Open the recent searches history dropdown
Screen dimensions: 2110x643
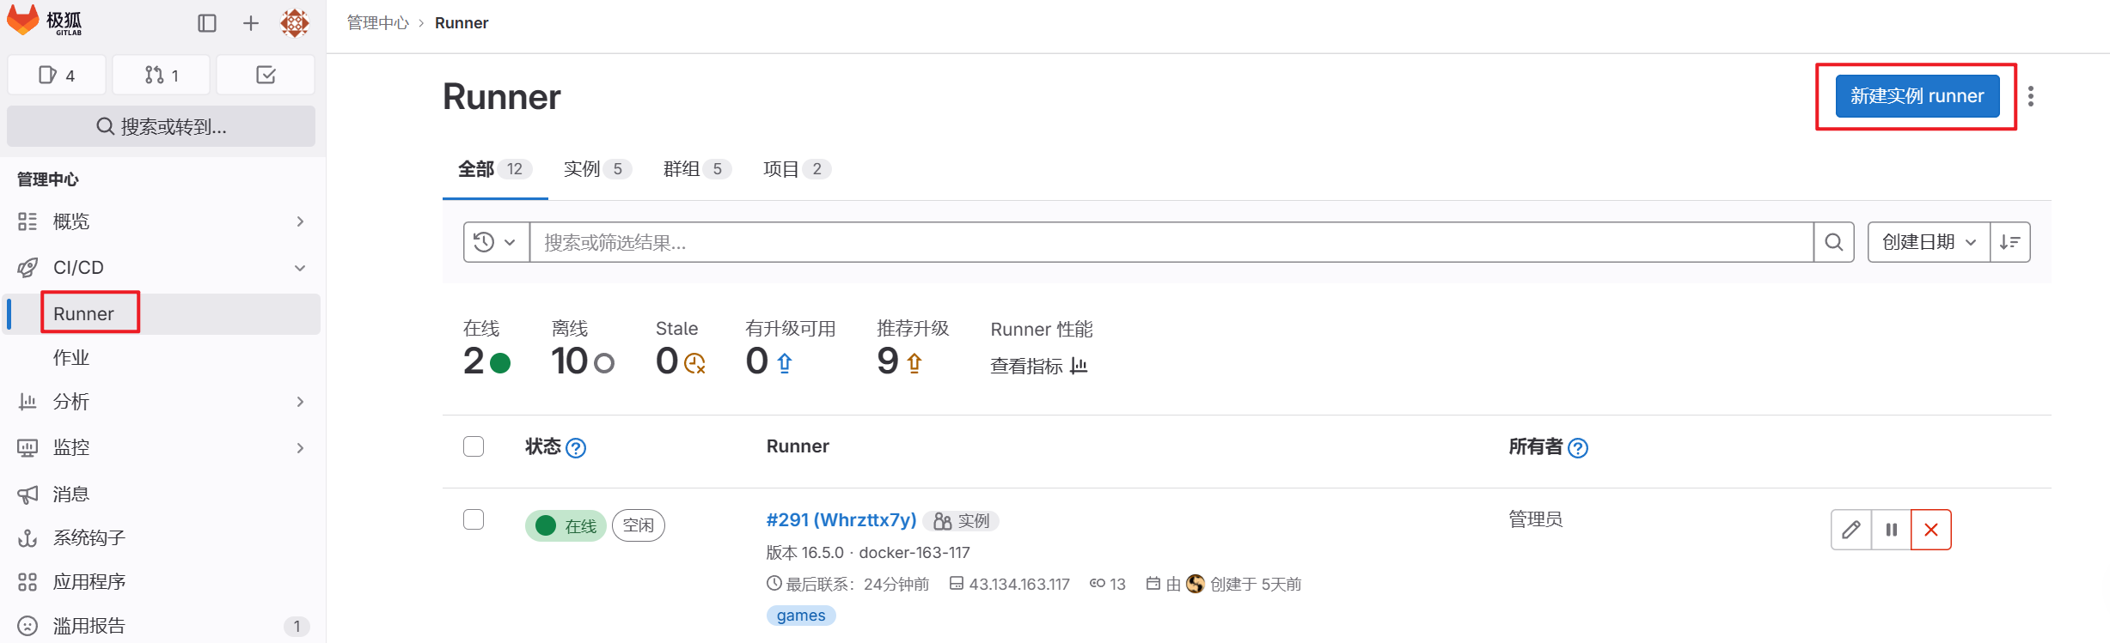(x=496, y=242)
